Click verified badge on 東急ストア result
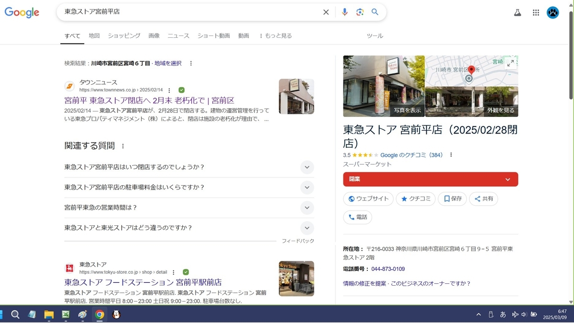This screenshot has width=574, height=323. pyautogui.click(x=186, y=272)
